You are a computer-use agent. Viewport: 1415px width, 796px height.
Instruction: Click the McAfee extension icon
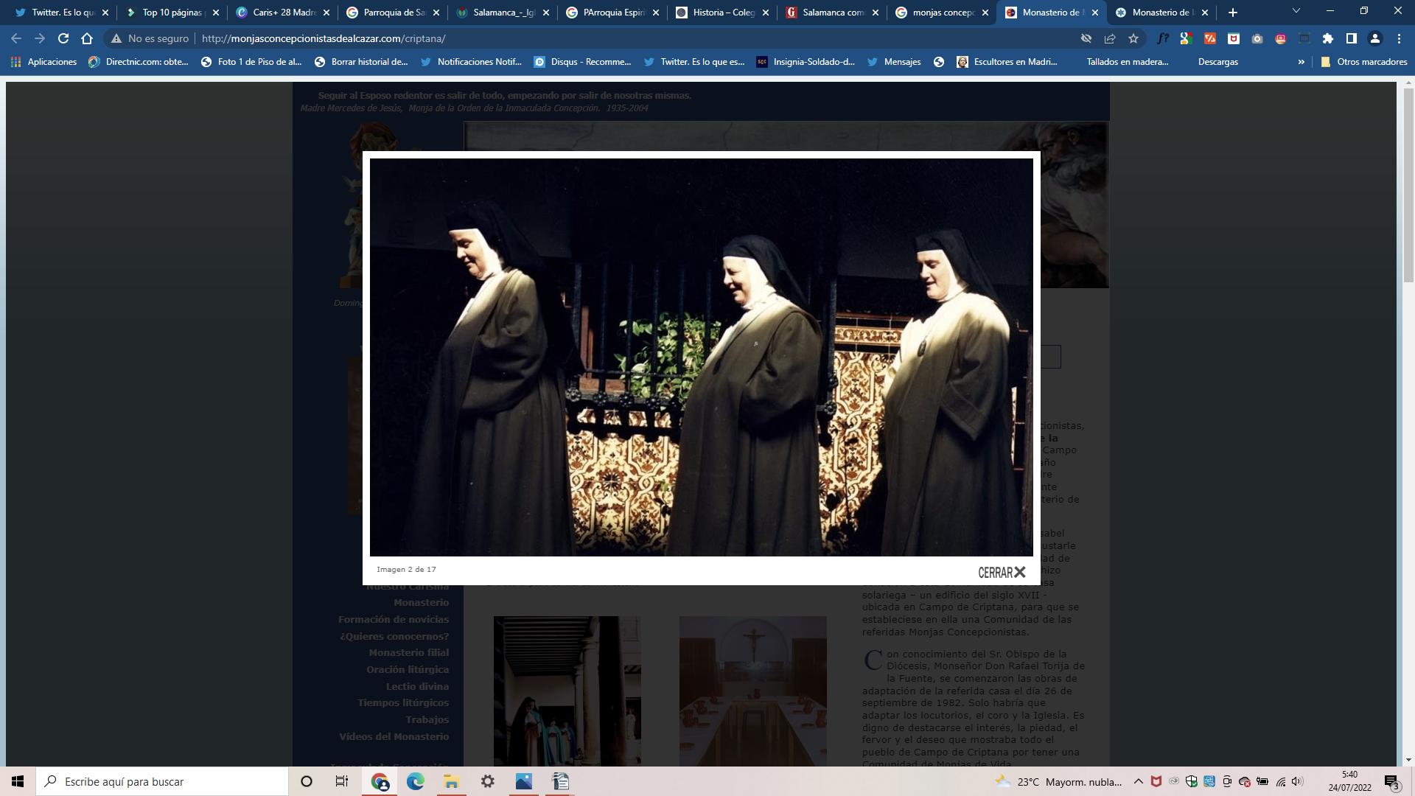point(1234,38)
